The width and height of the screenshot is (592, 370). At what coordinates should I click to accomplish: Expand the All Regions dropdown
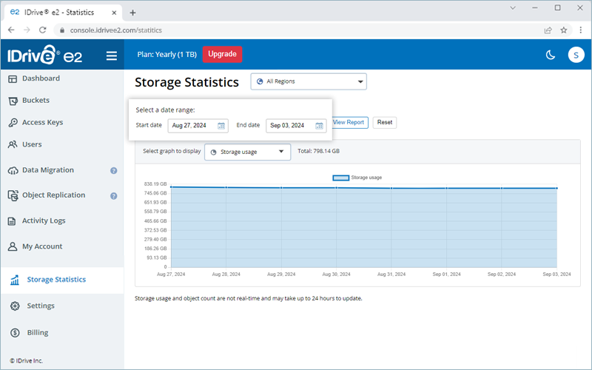(309, 81)
